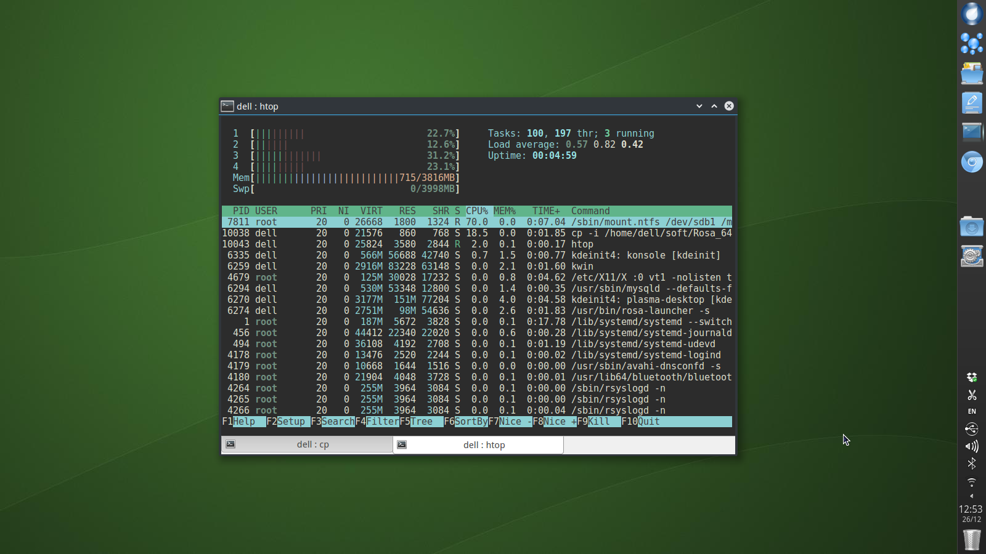
Task: Launch the Chromium browser from the panel
Action: point(972,162)
